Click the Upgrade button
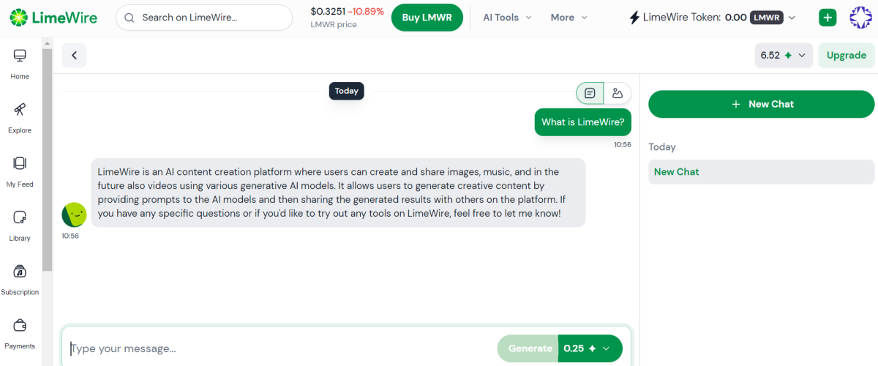878x366 pixels. [846, 56]
